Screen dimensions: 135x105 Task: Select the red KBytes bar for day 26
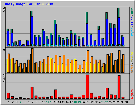[107, 93]
